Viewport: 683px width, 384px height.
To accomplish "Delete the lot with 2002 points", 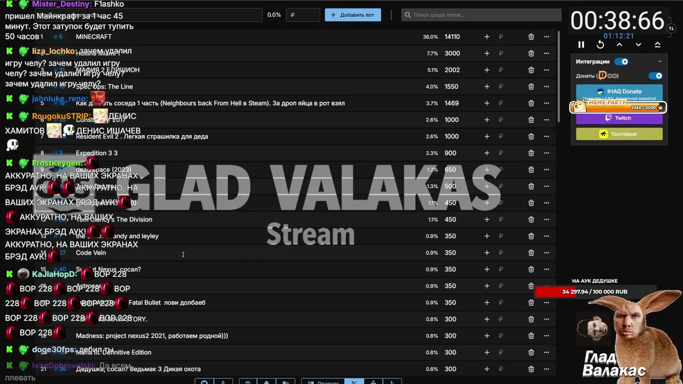I will pyautogui.click(x=531, y=70).
